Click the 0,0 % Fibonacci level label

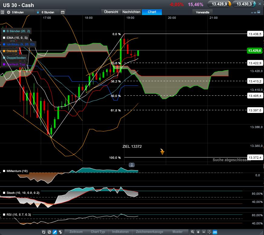pyautogui.click(x=117, y=34)
